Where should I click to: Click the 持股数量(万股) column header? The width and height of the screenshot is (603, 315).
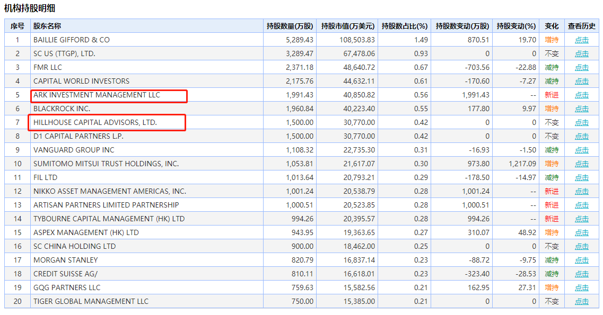[290, 26]
